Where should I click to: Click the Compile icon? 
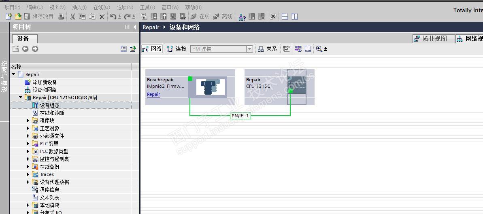click(x=144, y=17)
